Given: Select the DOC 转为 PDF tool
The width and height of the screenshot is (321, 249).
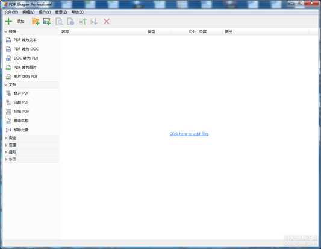Looking at the screenshot, I should pyautogui.click(x=22, y=58).
